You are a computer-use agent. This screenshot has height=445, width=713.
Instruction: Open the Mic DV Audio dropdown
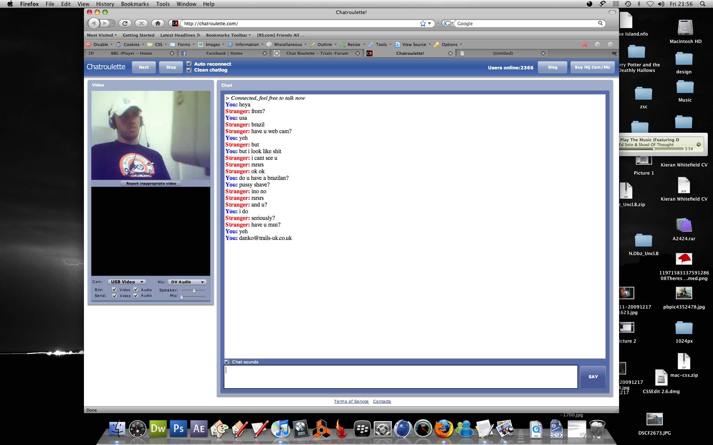click(187, 282)
